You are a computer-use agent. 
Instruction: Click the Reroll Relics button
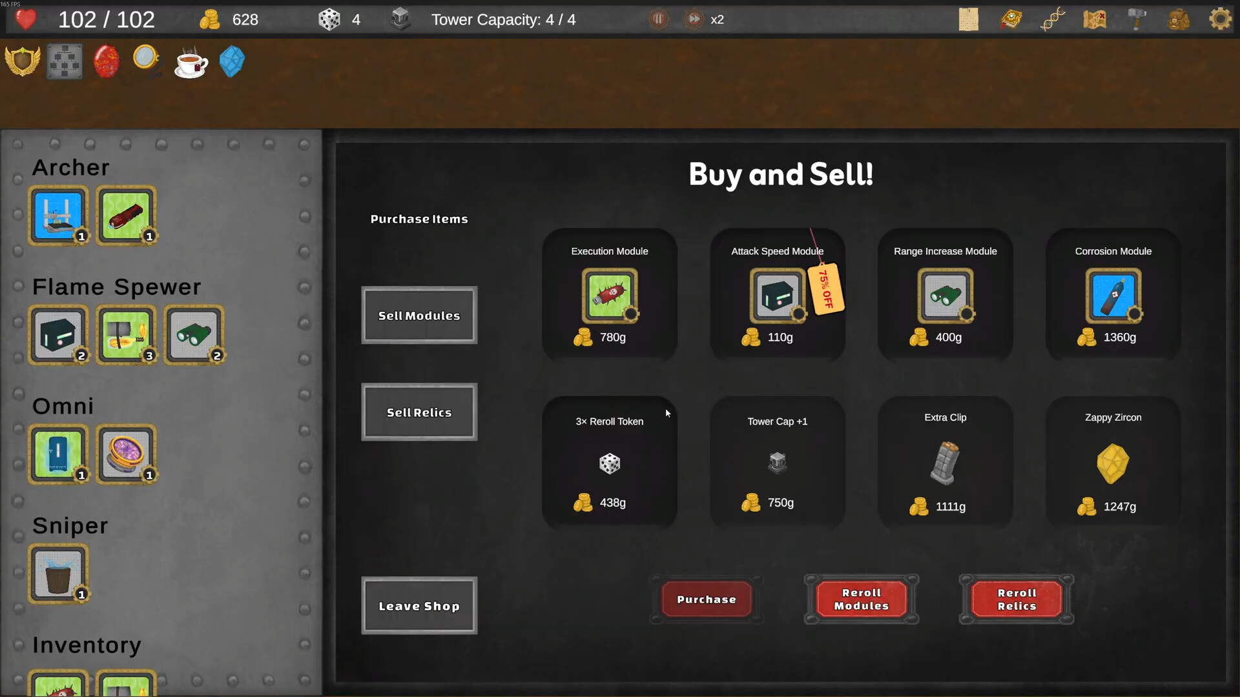(x=1017, y=600)
